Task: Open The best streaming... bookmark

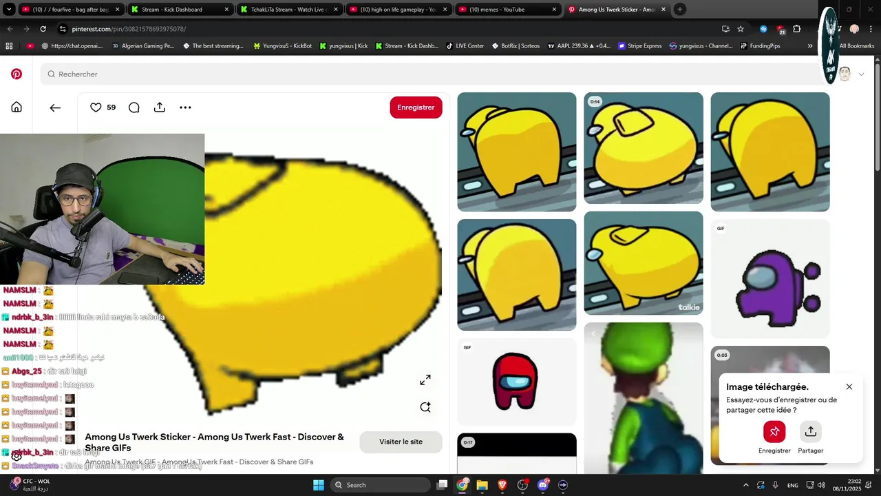Action: coord(213,46)
